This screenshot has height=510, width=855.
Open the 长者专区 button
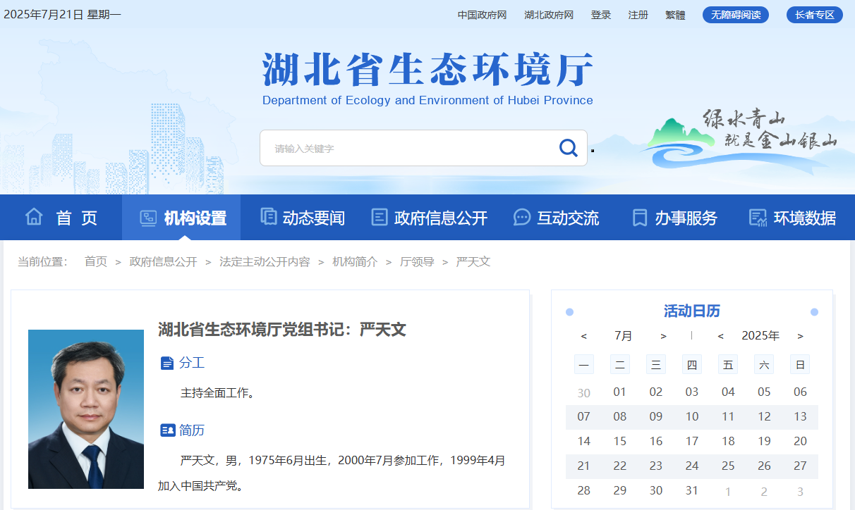(x=815, y=15)
